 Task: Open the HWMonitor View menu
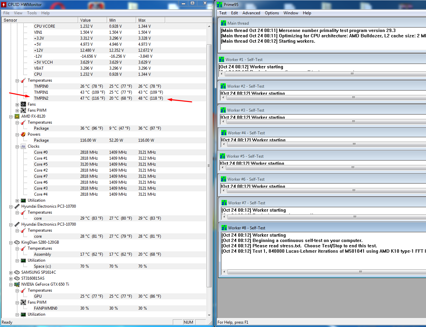(18, 13)
